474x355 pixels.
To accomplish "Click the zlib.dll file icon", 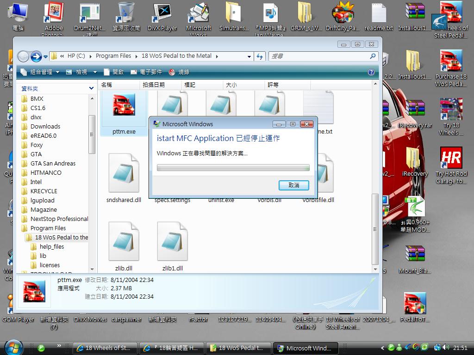I will pyautogui.click(x=124, y=241).
